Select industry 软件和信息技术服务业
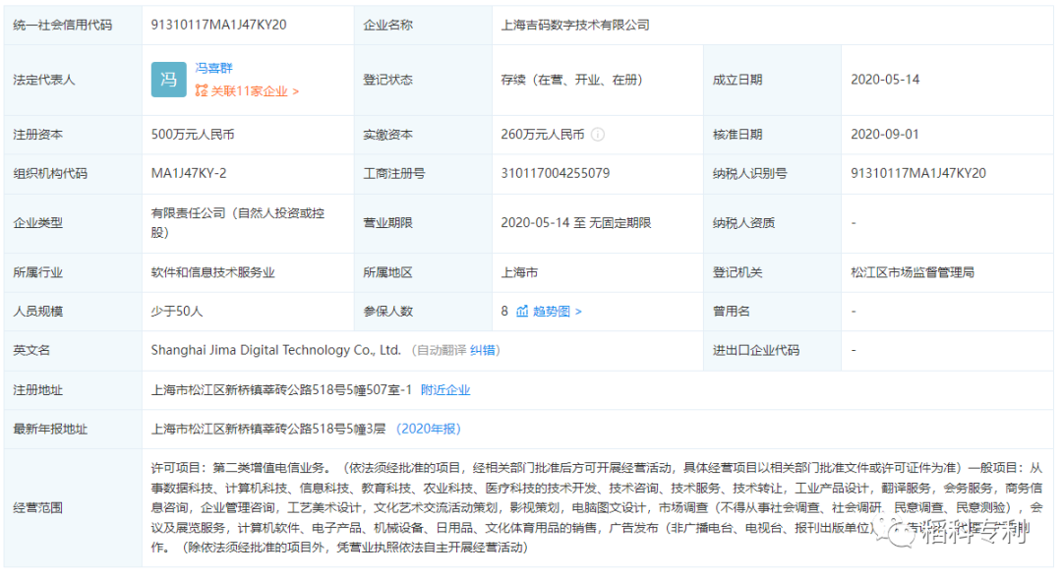Screen dimensions: 1062x579 point(212,273)
